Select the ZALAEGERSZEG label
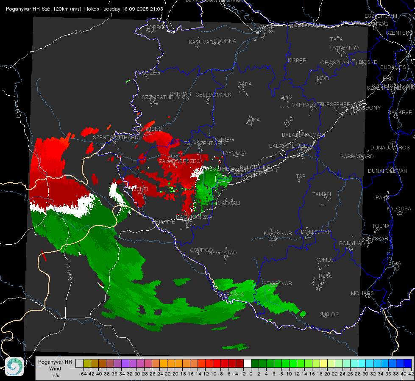This screenshot has height=381, width=415. 180,161
